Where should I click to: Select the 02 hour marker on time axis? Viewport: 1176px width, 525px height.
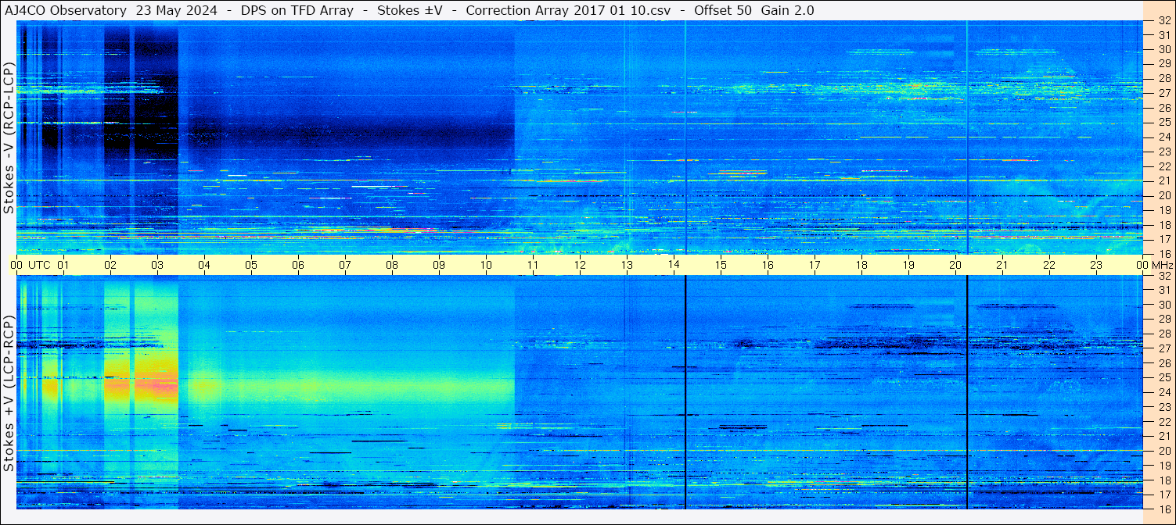coord(110,265)
